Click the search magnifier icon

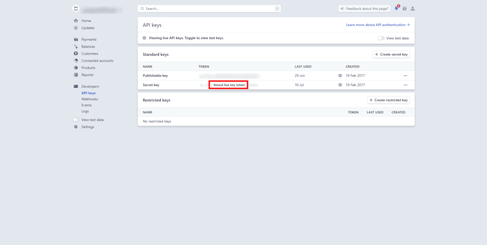(x=142, y=9)
